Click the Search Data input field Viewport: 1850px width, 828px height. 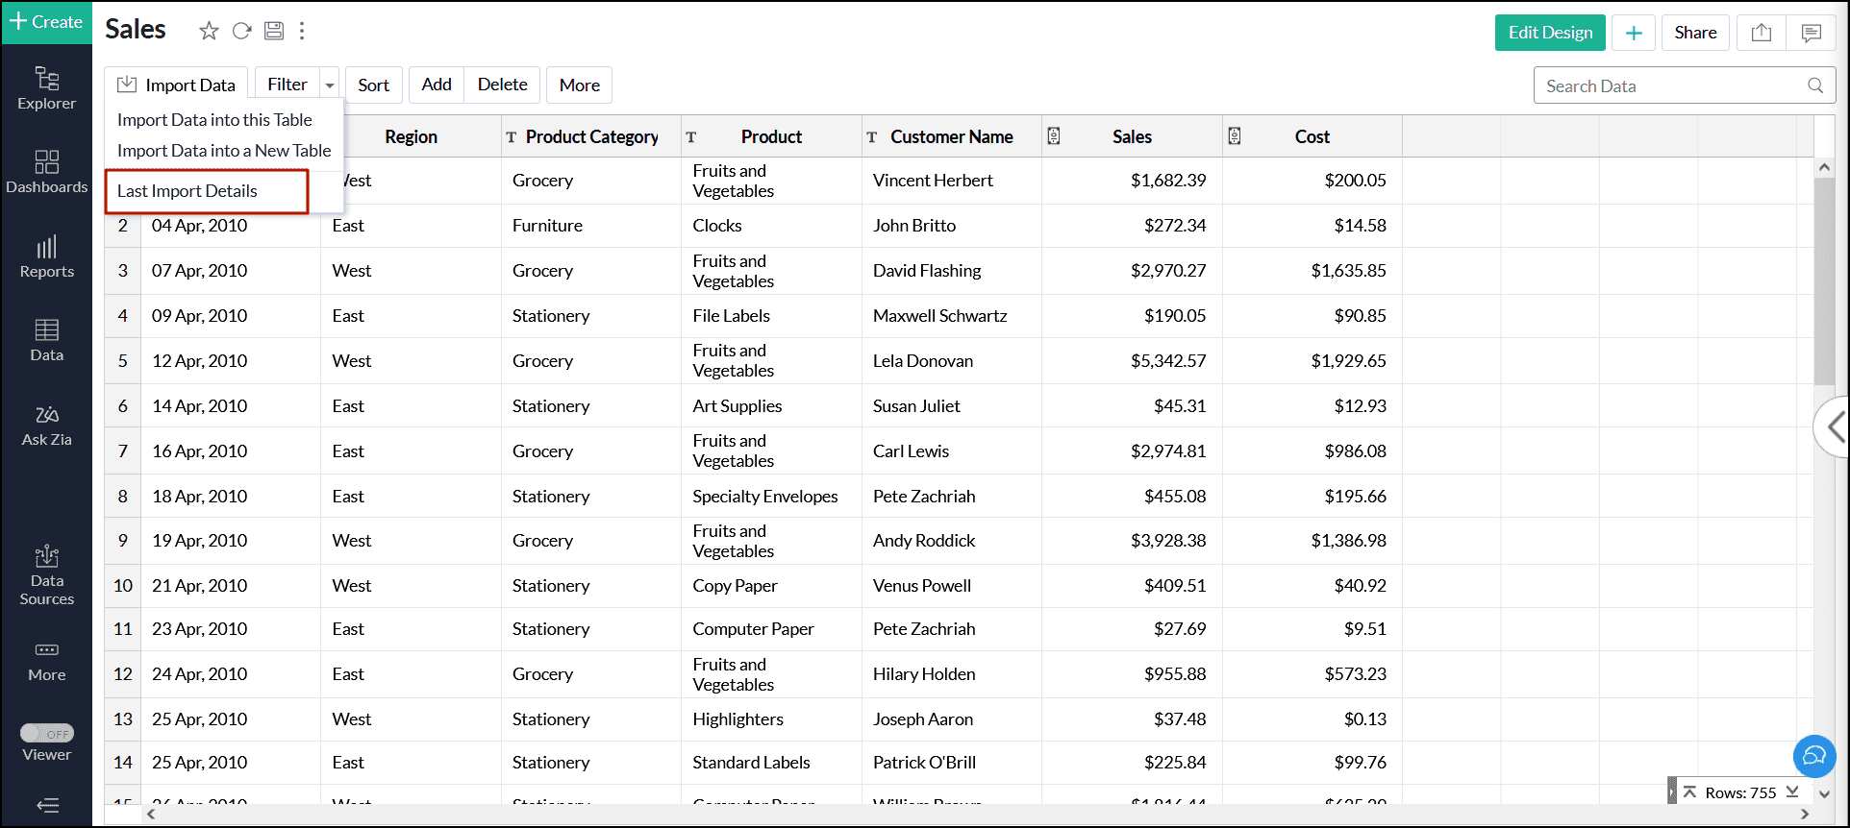pyautogui.click(x=1673, y=85)
